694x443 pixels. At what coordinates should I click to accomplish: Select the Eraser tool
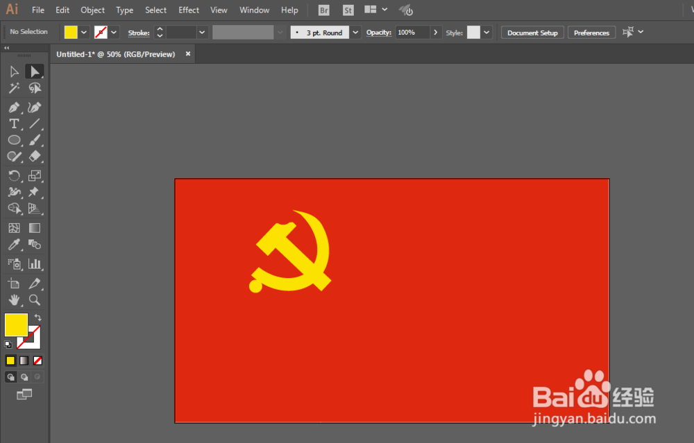pos(34,157)
